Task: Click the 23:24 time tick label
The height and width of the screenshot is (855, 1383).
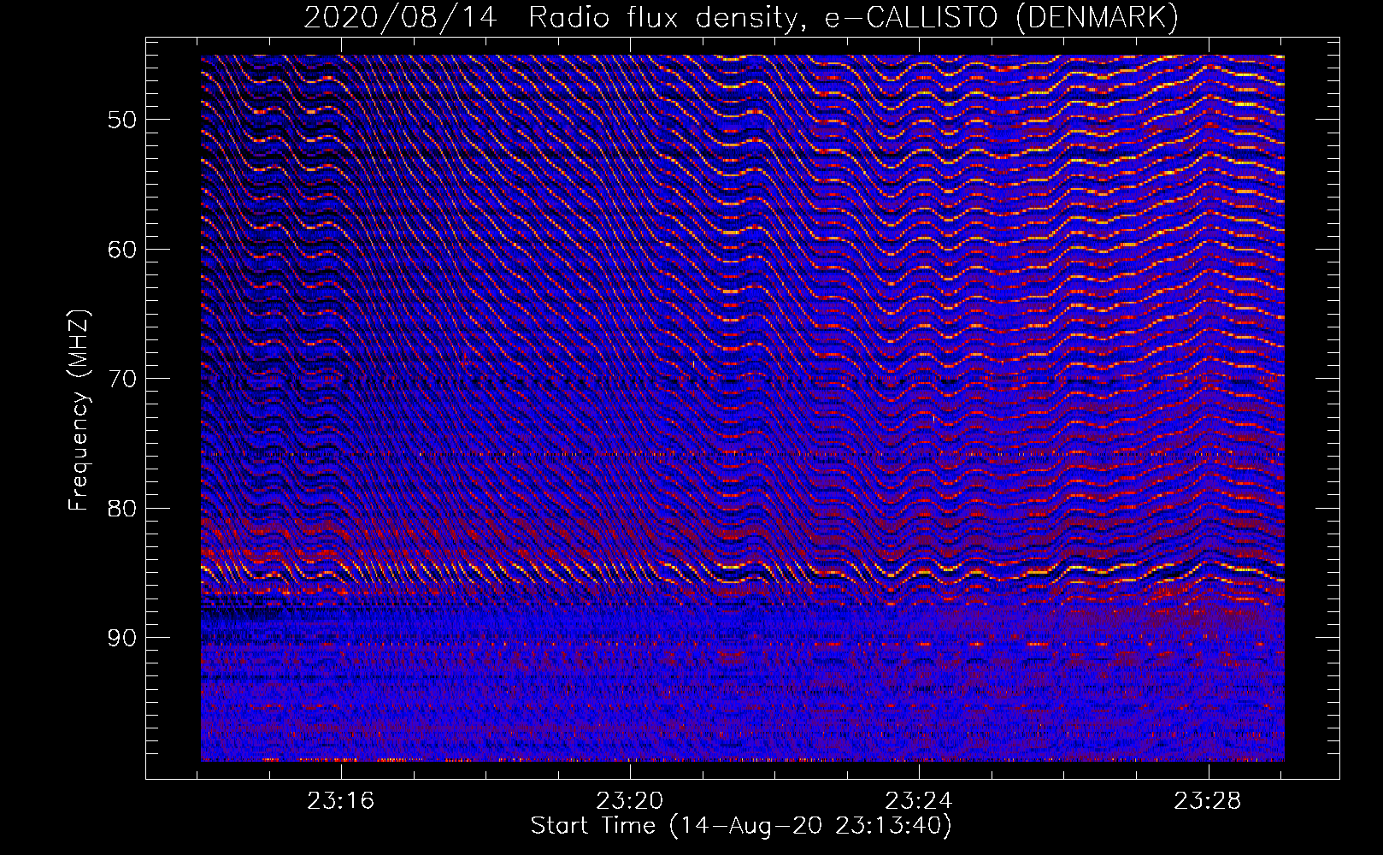Action: coord(919,801)
